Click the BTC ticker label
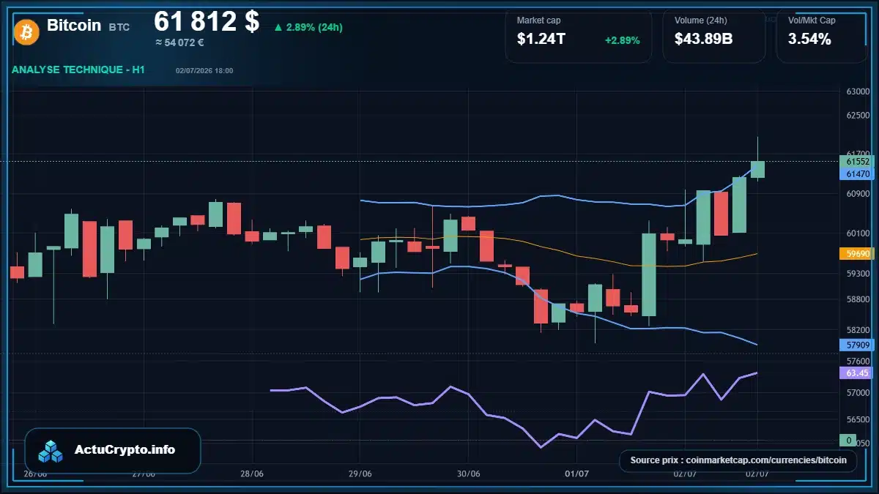879x494 pixels. coord(119,27)
